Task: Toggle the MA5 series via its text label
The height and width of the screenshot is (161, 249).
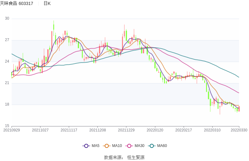Action: [95, 146]
